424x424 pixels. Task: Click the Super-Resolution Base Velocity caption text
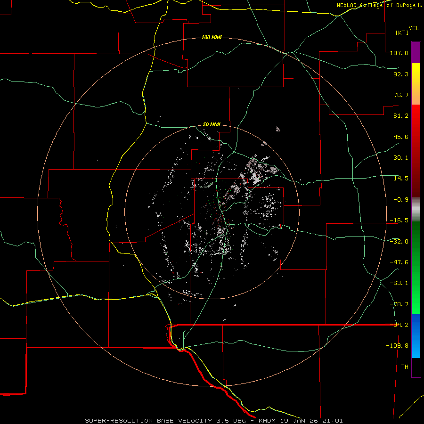(x=214, y=421)
